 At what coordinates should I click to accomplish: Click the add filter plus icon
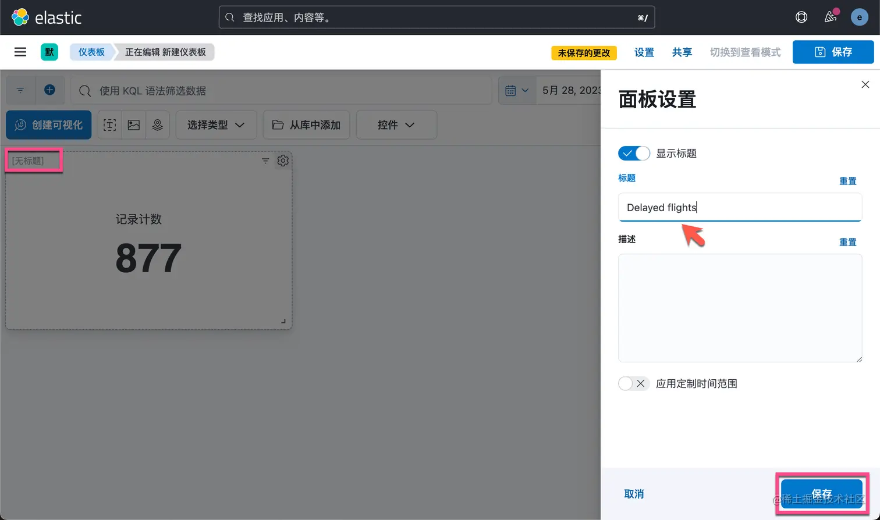pyautogui.click(x=49, y=90)
